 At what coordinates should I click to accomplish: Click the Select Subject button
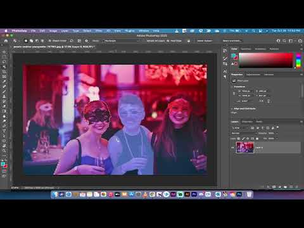(x=205, y=41)
